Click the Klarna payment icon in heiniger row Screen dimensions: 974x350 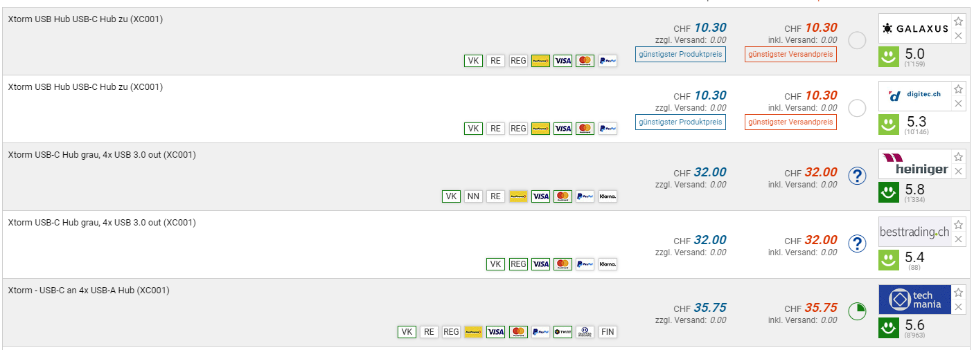608,196
